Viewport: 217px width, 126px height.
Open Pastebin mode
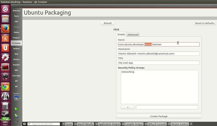[16, 65]
